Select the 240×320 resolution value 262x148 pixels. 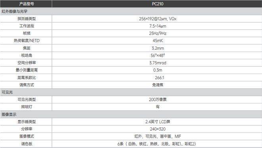pos(158,129)
